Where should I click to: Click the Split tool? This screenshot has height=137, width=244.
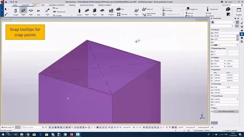click(x=209, y=13)
